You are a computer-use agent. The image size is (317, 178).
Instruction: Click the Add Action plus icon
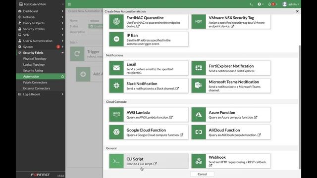(x=83, y=74)
